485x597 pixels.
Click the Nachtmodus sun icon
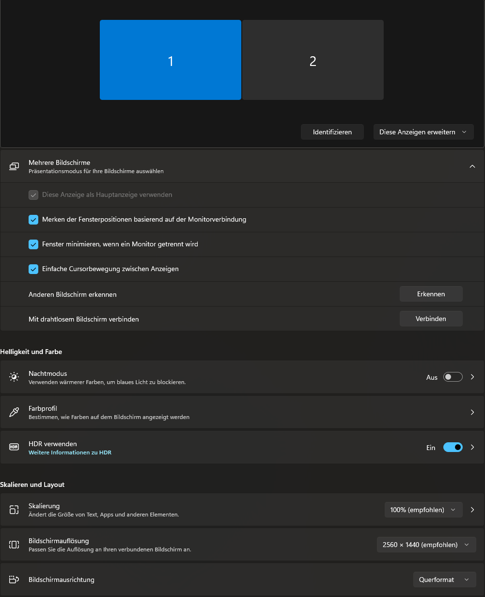14,377
